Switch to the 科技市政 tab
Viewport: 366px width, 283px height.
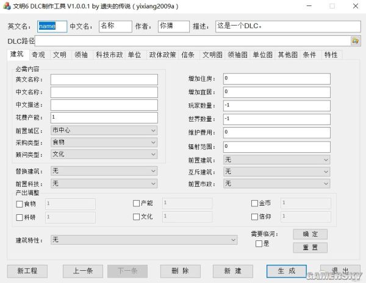point(109,55)
